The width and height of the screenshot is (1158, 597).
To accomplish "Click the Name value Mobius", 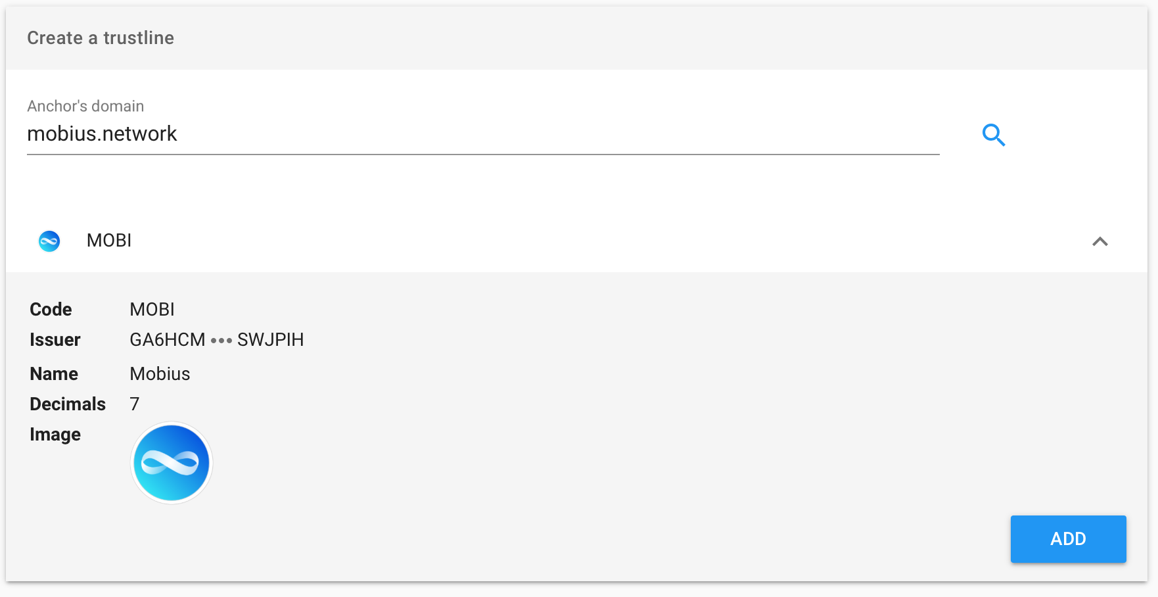I will point(160,374).
